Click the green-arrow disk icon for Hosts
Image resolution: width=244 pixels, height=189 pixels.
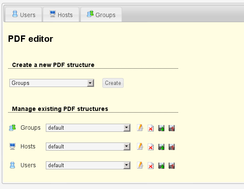pos(161,147)
